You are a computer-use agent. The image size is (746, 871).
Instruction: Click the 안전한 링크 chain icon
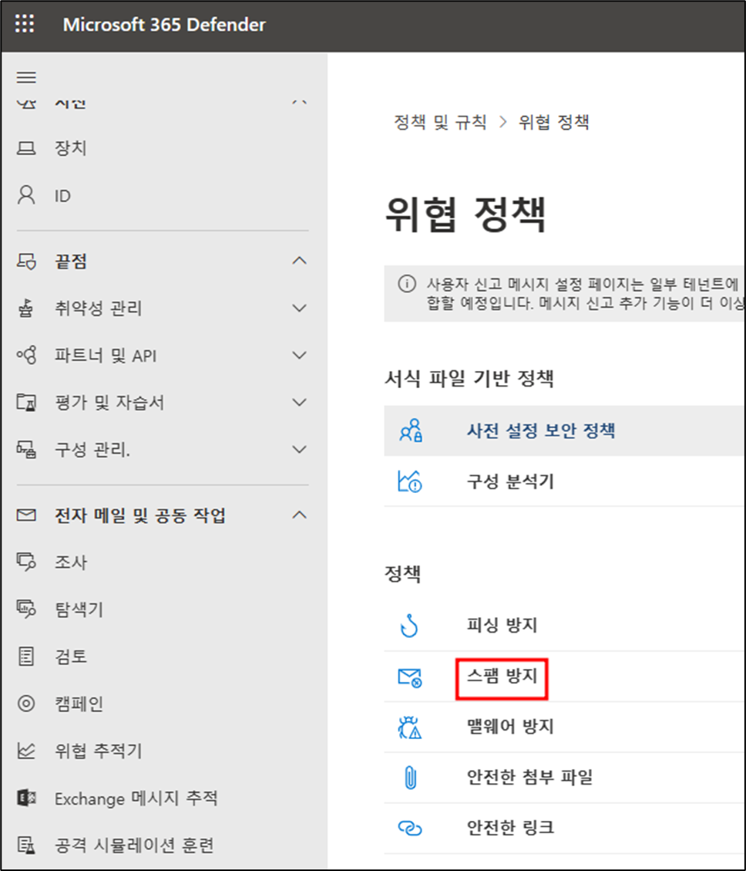click(409, 828)
